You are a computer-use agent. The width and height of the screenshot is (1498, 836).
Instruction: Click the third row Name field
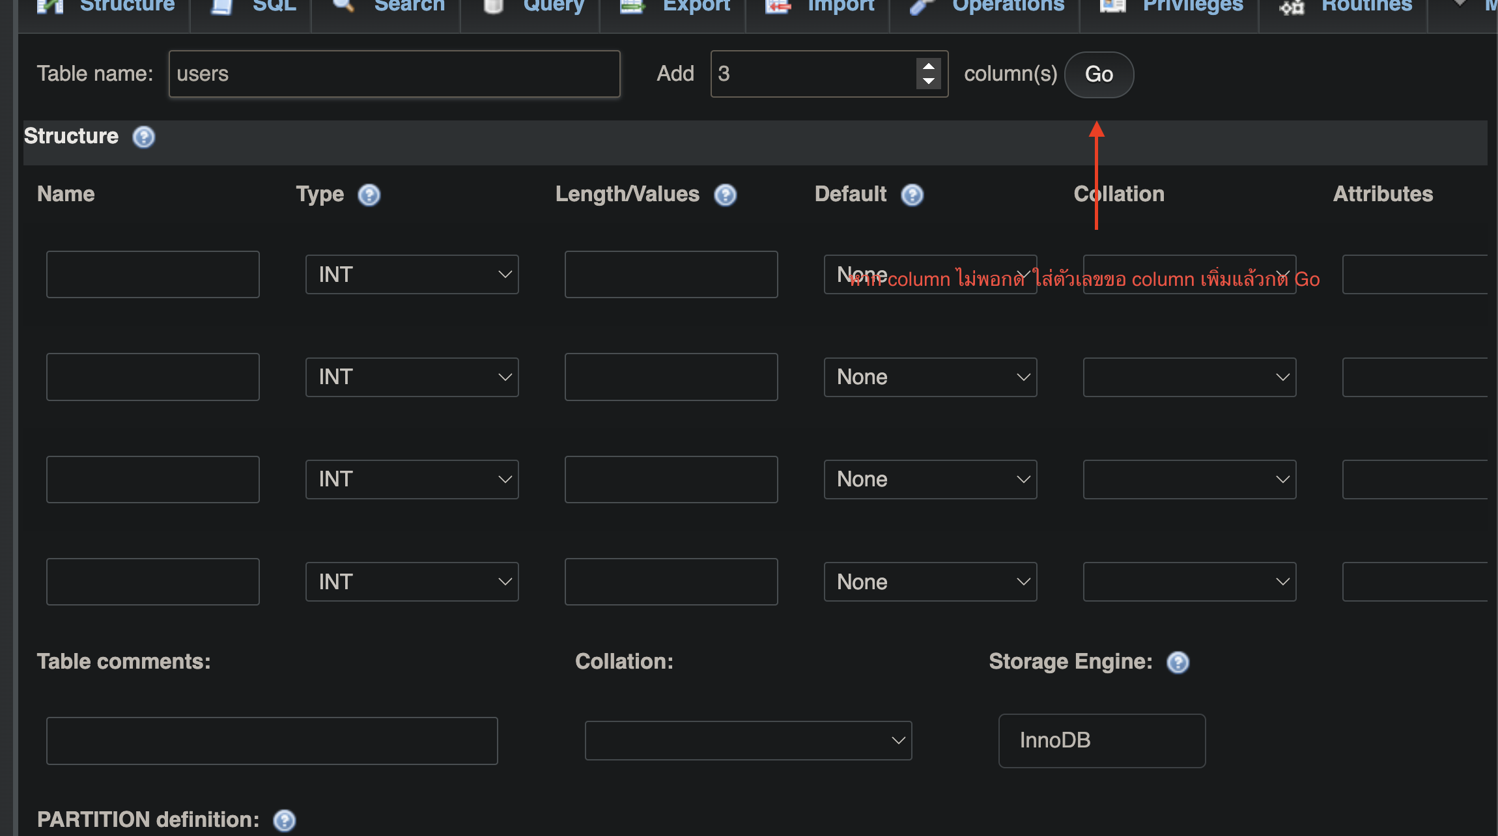pos(153,479)
